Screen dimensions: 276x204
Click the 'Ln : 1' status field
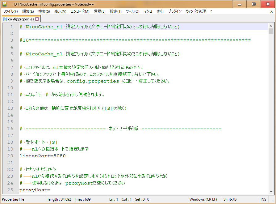pyautogui.click(x=114, y=199)
